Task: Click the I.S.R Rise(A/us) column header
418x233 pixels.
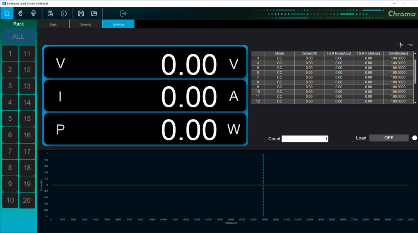Action: (x=339, y=53)
